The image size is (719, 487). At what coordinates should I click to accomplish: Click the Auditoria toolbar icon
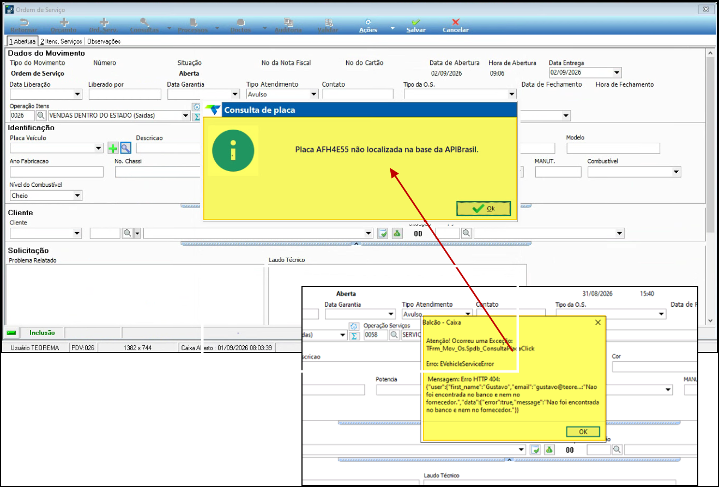(288, 22)
